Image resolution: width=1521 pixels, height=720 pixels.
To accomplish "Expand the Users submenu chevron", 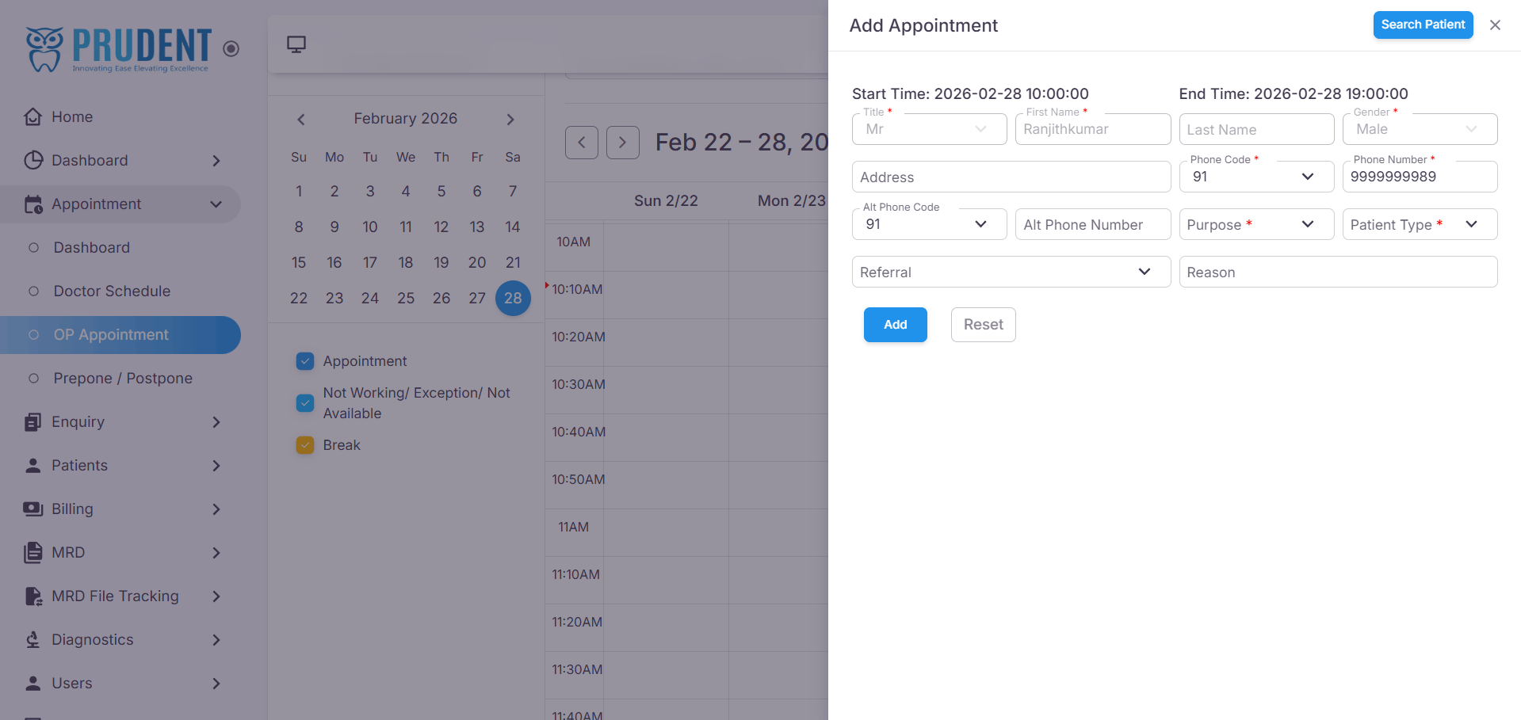I will pyautogui.click(x=216, y=684).
